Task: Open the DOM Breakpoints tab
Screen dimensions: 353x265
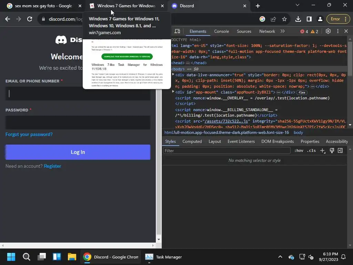Action: pos(278,141)
